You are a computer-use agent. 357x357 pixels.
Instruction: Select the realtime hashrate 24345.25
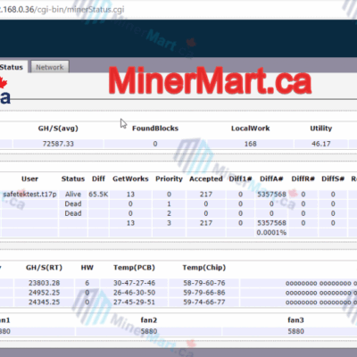pyautogui.click(x=44, y=302)
